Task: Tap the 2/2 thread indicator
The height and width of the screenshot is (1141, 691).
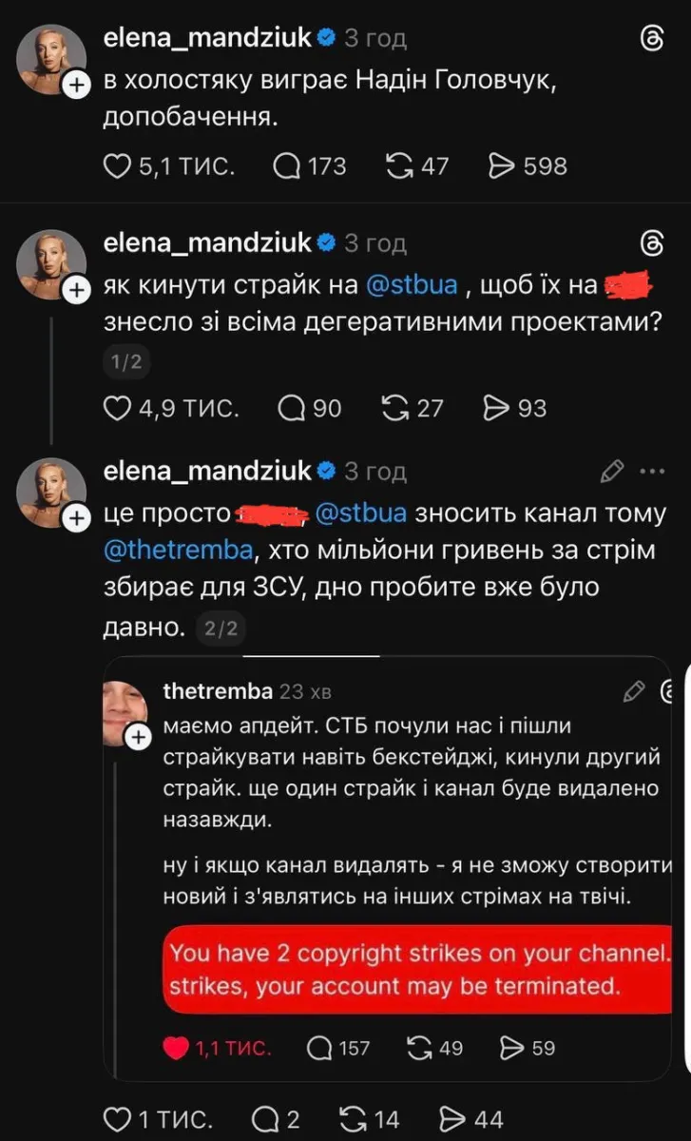Action: pos(221,629)
